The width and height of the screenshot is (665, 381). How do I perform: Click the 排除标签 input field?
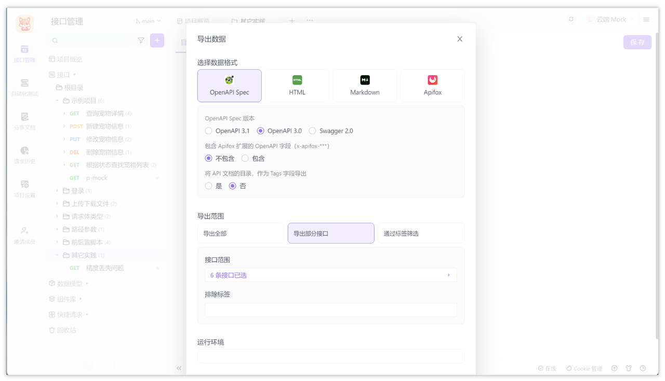click(x=331, y=309)
